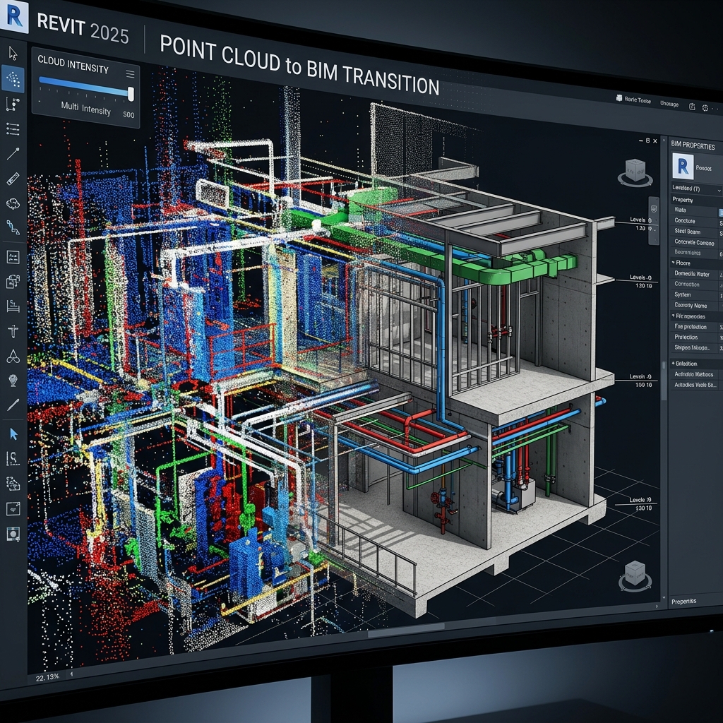Select the arrow pointer tool at toolbar top
This screenshot has width=723, height=723.
(x=13, y=54)
